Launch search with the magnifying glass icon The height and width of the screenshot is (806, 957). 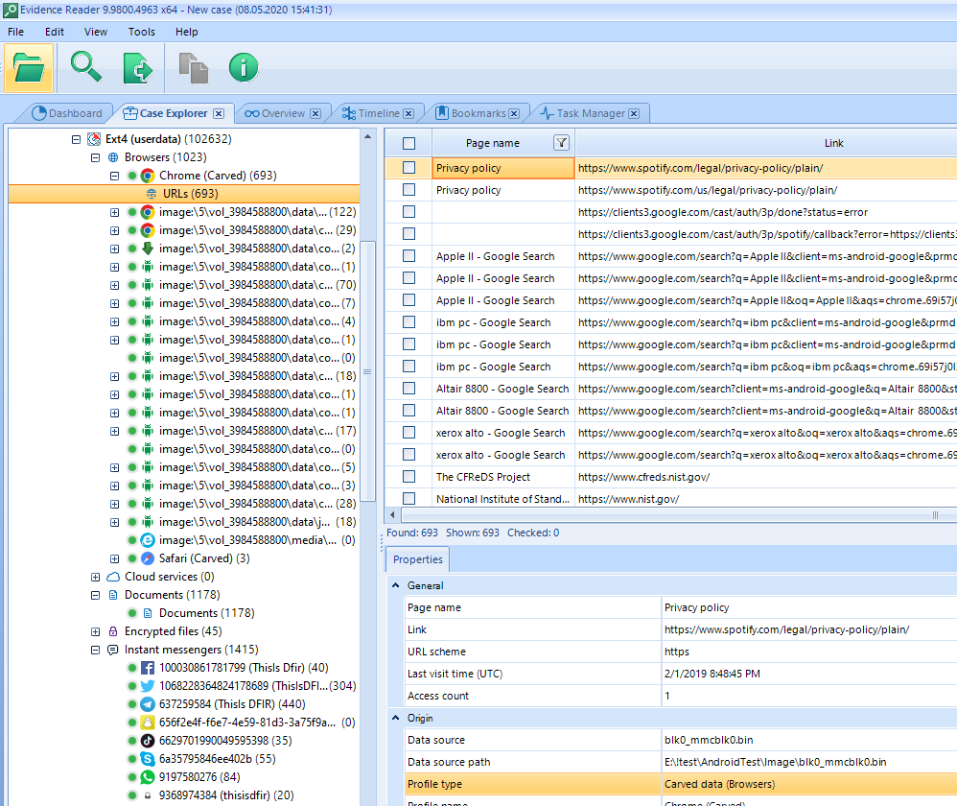(86, 67)
